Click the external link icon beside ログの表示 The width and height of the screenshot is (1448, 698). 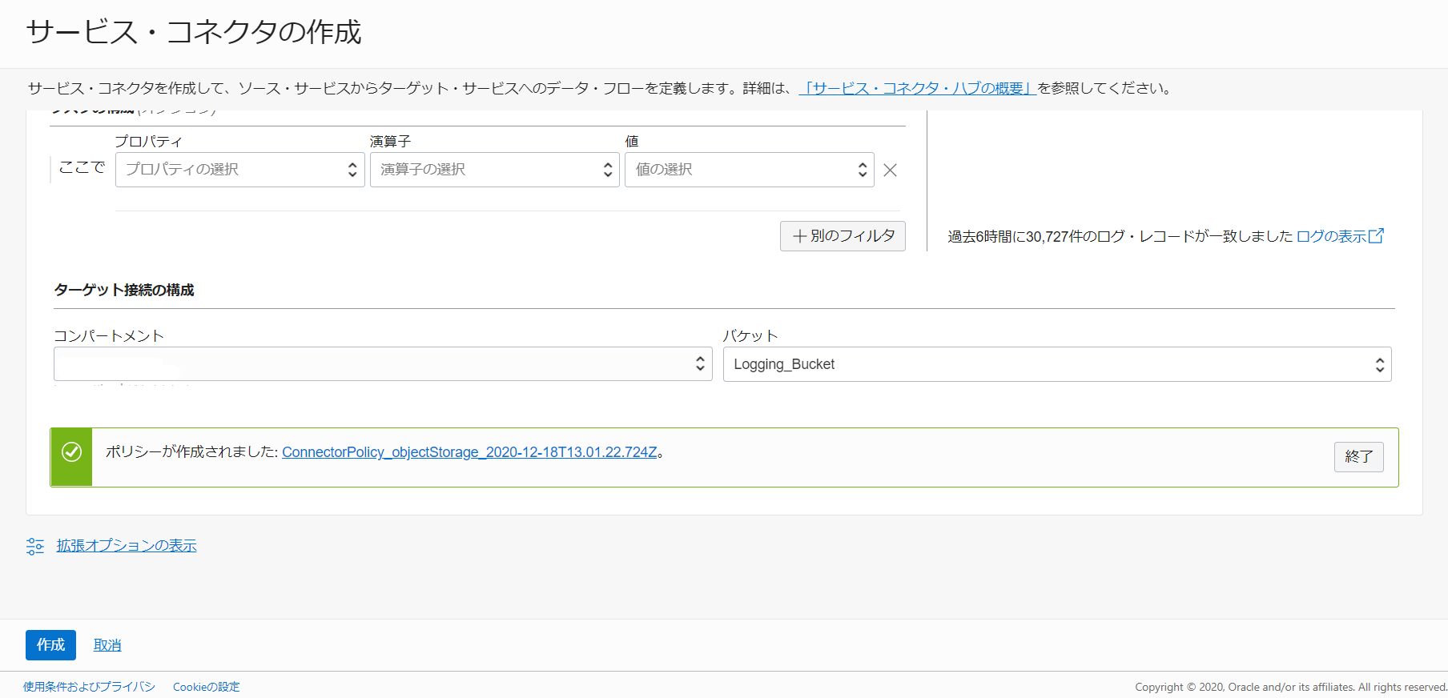[1376, 235]
